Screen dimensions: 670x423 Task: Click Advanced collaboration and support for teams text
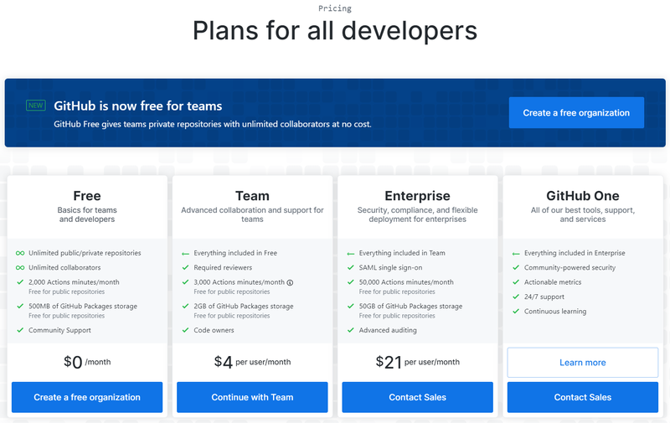[x=252, y=214]
